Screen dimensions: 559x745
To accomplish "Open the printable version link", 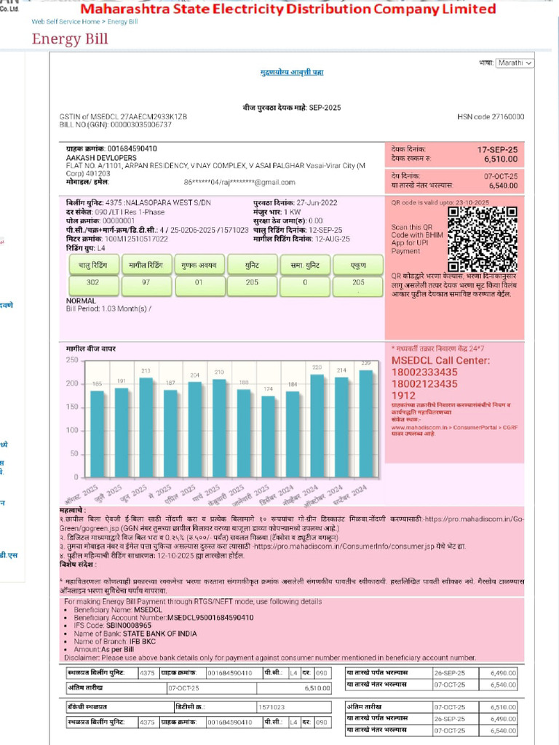I will click(292, 72).
